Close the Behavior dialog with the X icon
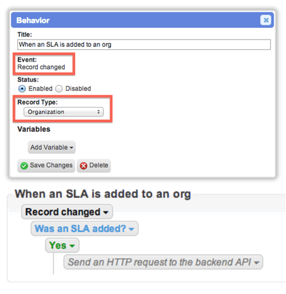This screenshot has height=294, width=286. (x=266, y=20)
